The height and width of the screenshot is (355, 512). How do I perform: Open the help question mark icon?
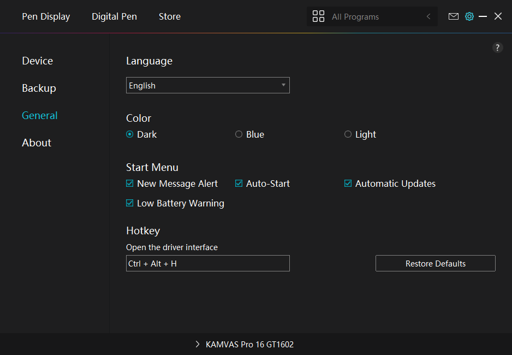tap(497, 48)
